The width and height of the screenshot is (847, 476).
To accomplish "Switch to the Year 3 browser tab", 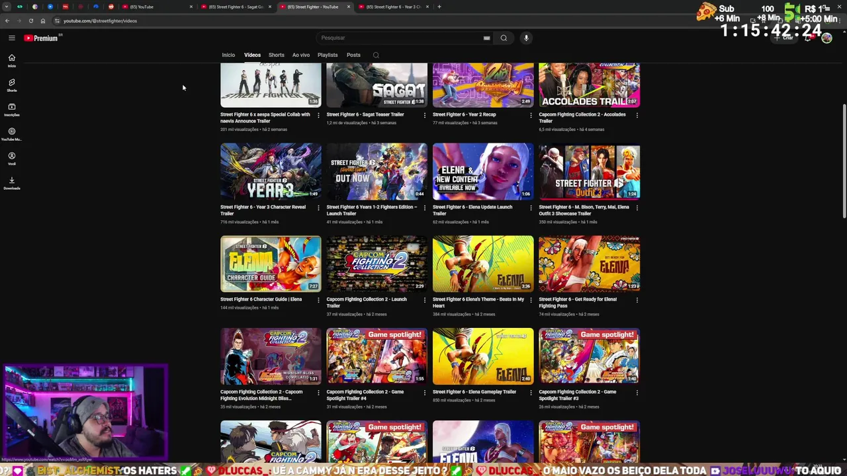I will tap(393, 7).
